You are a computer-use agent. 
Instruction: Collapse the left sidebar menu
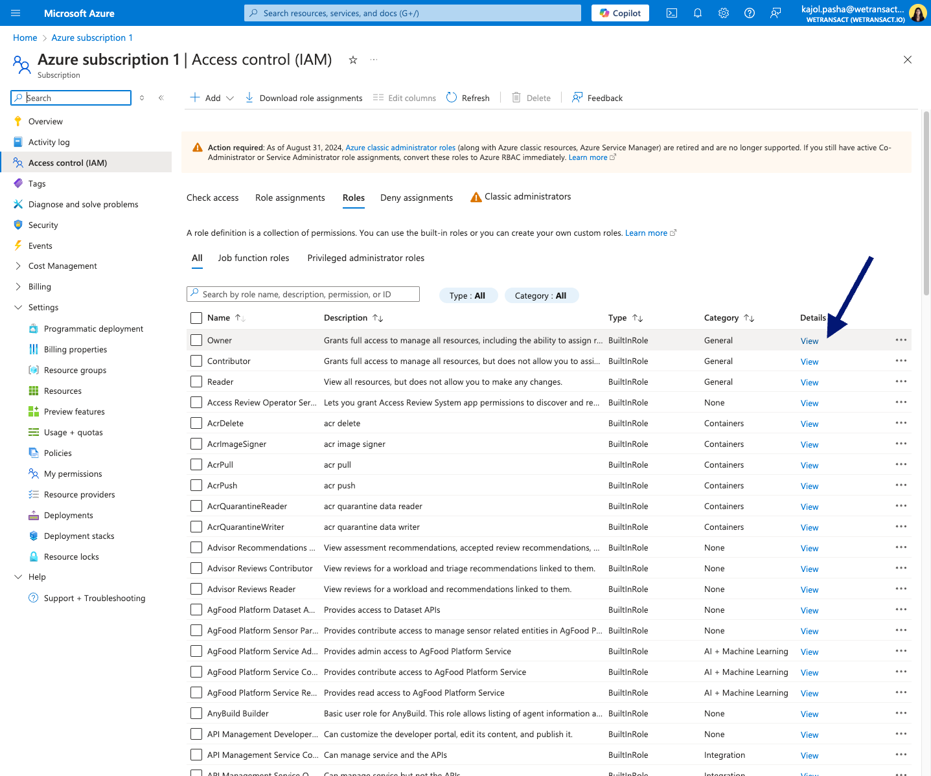point(161,98)
